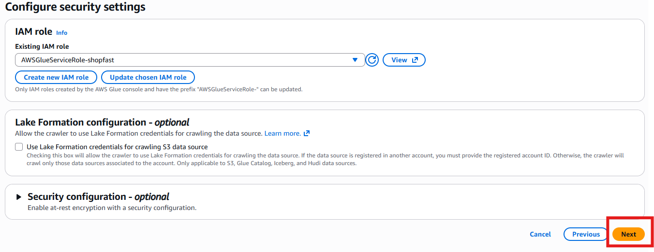The image size is (654, 252).
Task: Select the AWSGlueServiceRole-shopfast role text
Action: tap(68, 60)
